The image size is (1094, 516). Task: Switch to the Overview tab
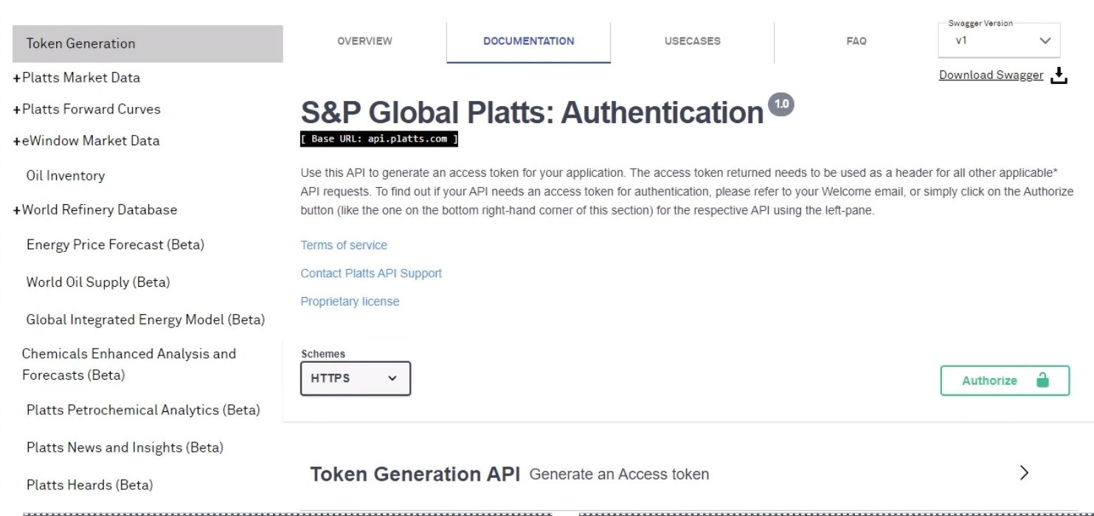(364, 41)
